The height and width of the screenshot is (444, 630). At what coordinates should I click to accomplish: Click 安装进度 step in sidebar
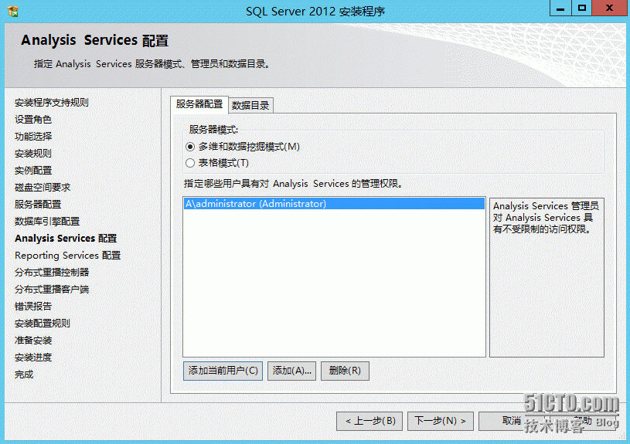(x=33, y=358)
